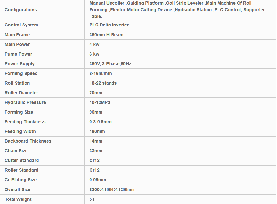Select the Total Weight 5T value
277x204 pixels.
coord(92,199)
